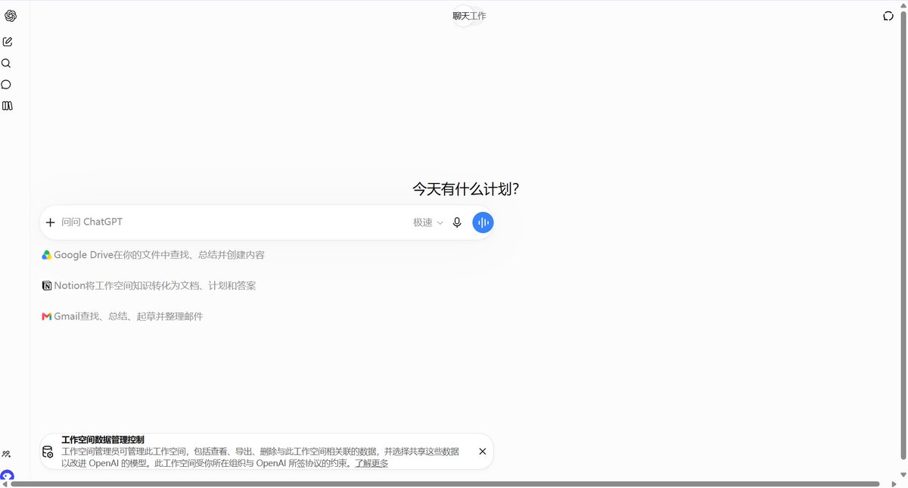Dismiss the workspace data notice with X
The width and height of the screenshot is (908, 488).
[x=483, y=452]
